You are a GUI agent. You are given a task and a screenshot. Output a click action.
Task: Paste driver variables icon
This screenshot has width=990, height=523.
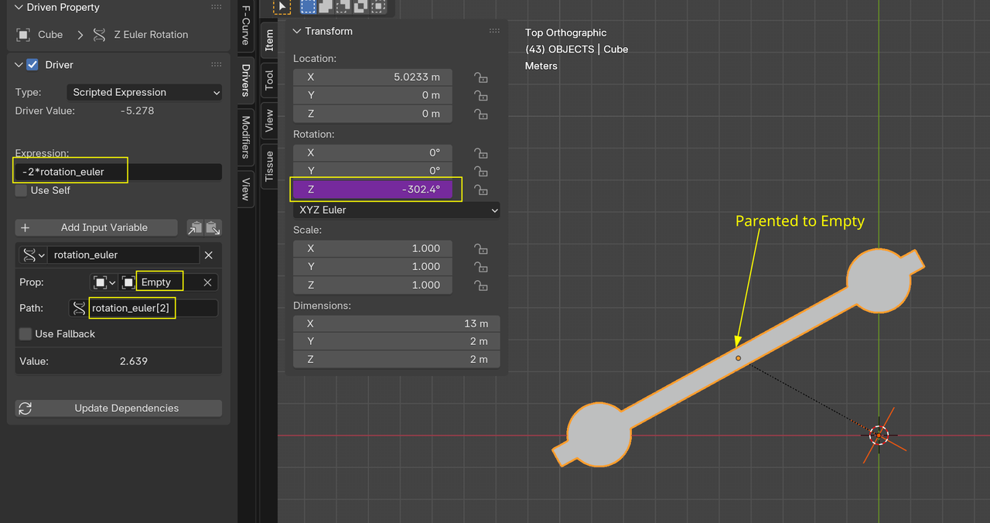(x=213, y=227)
